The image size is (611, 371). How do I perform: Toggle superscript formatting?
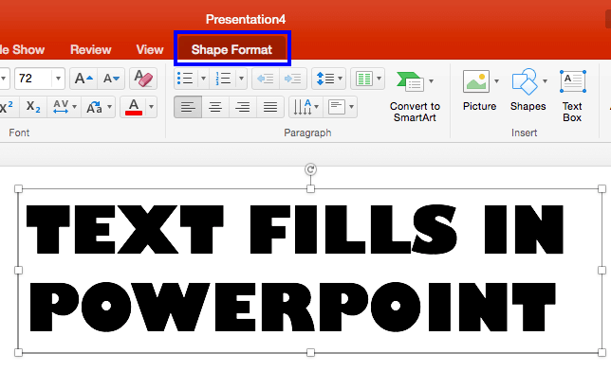click(7, 107)
